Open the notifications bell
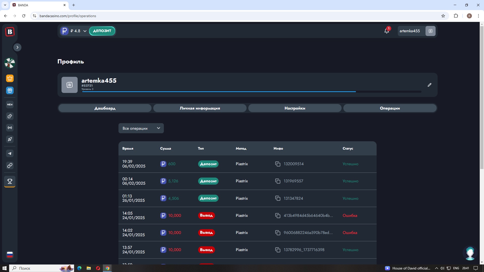The image size is (484, 272). (x=386, y=31)
